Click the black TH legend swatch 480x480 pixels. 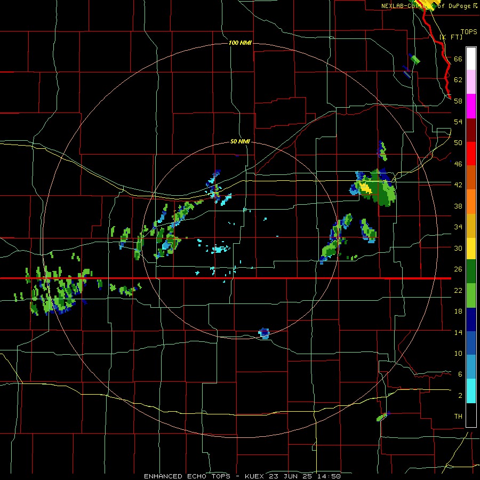click(471, 414)
